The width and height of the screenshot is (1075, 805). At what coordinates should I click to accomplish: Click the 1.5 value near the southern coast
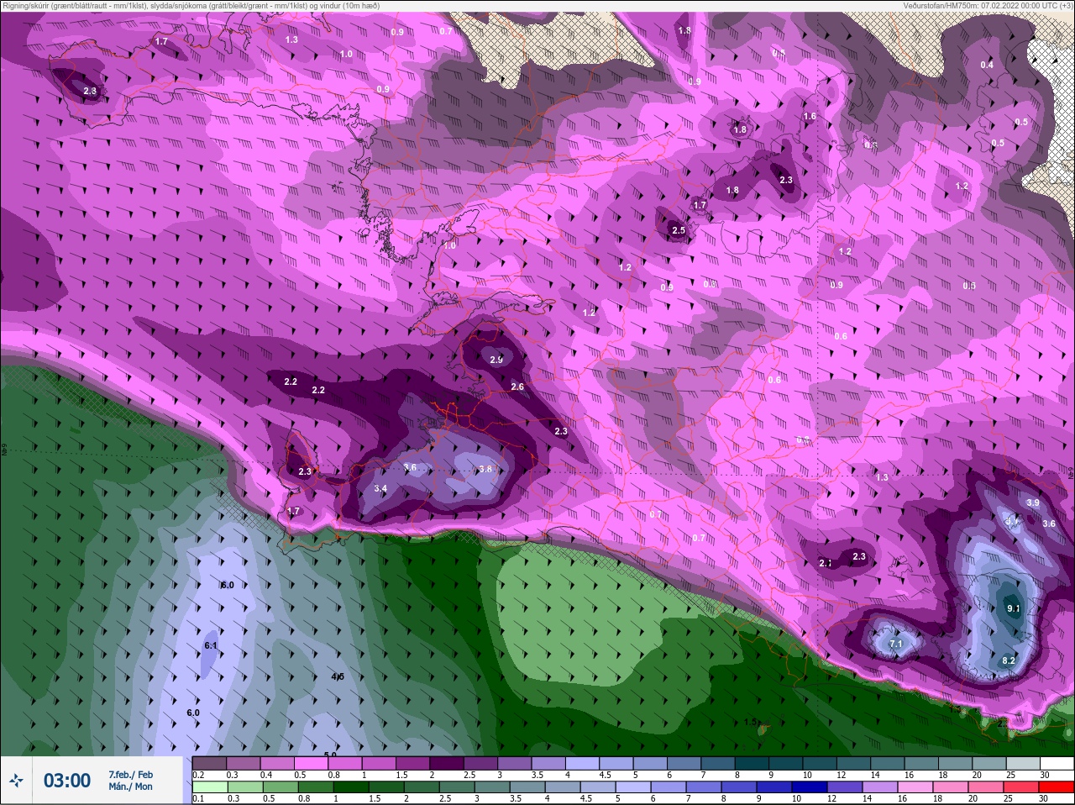tap(751, 722)
